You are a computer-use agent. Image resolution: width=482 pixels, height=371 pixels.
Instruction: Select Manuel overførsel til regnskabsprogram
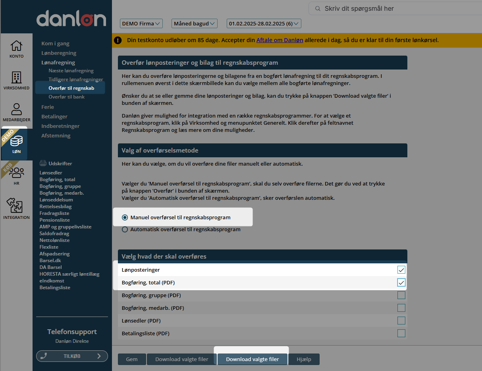pyautogui.click(x=125, y=218)
